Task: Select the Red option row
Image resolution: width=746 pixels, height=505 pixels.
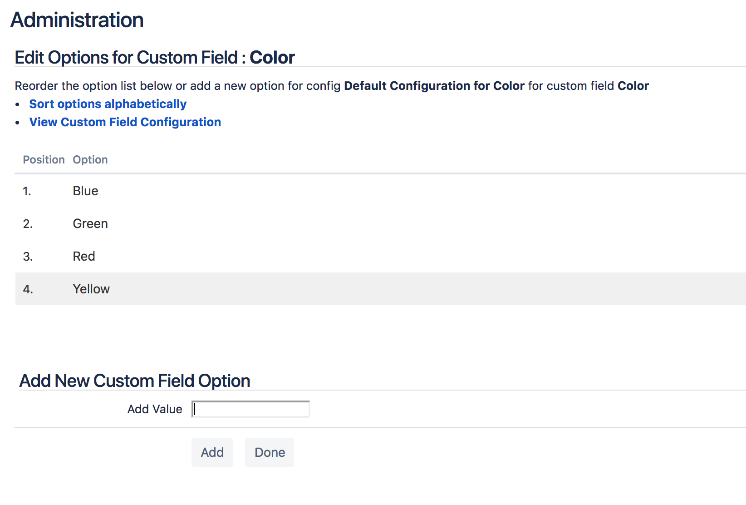Action: (84, 257)
